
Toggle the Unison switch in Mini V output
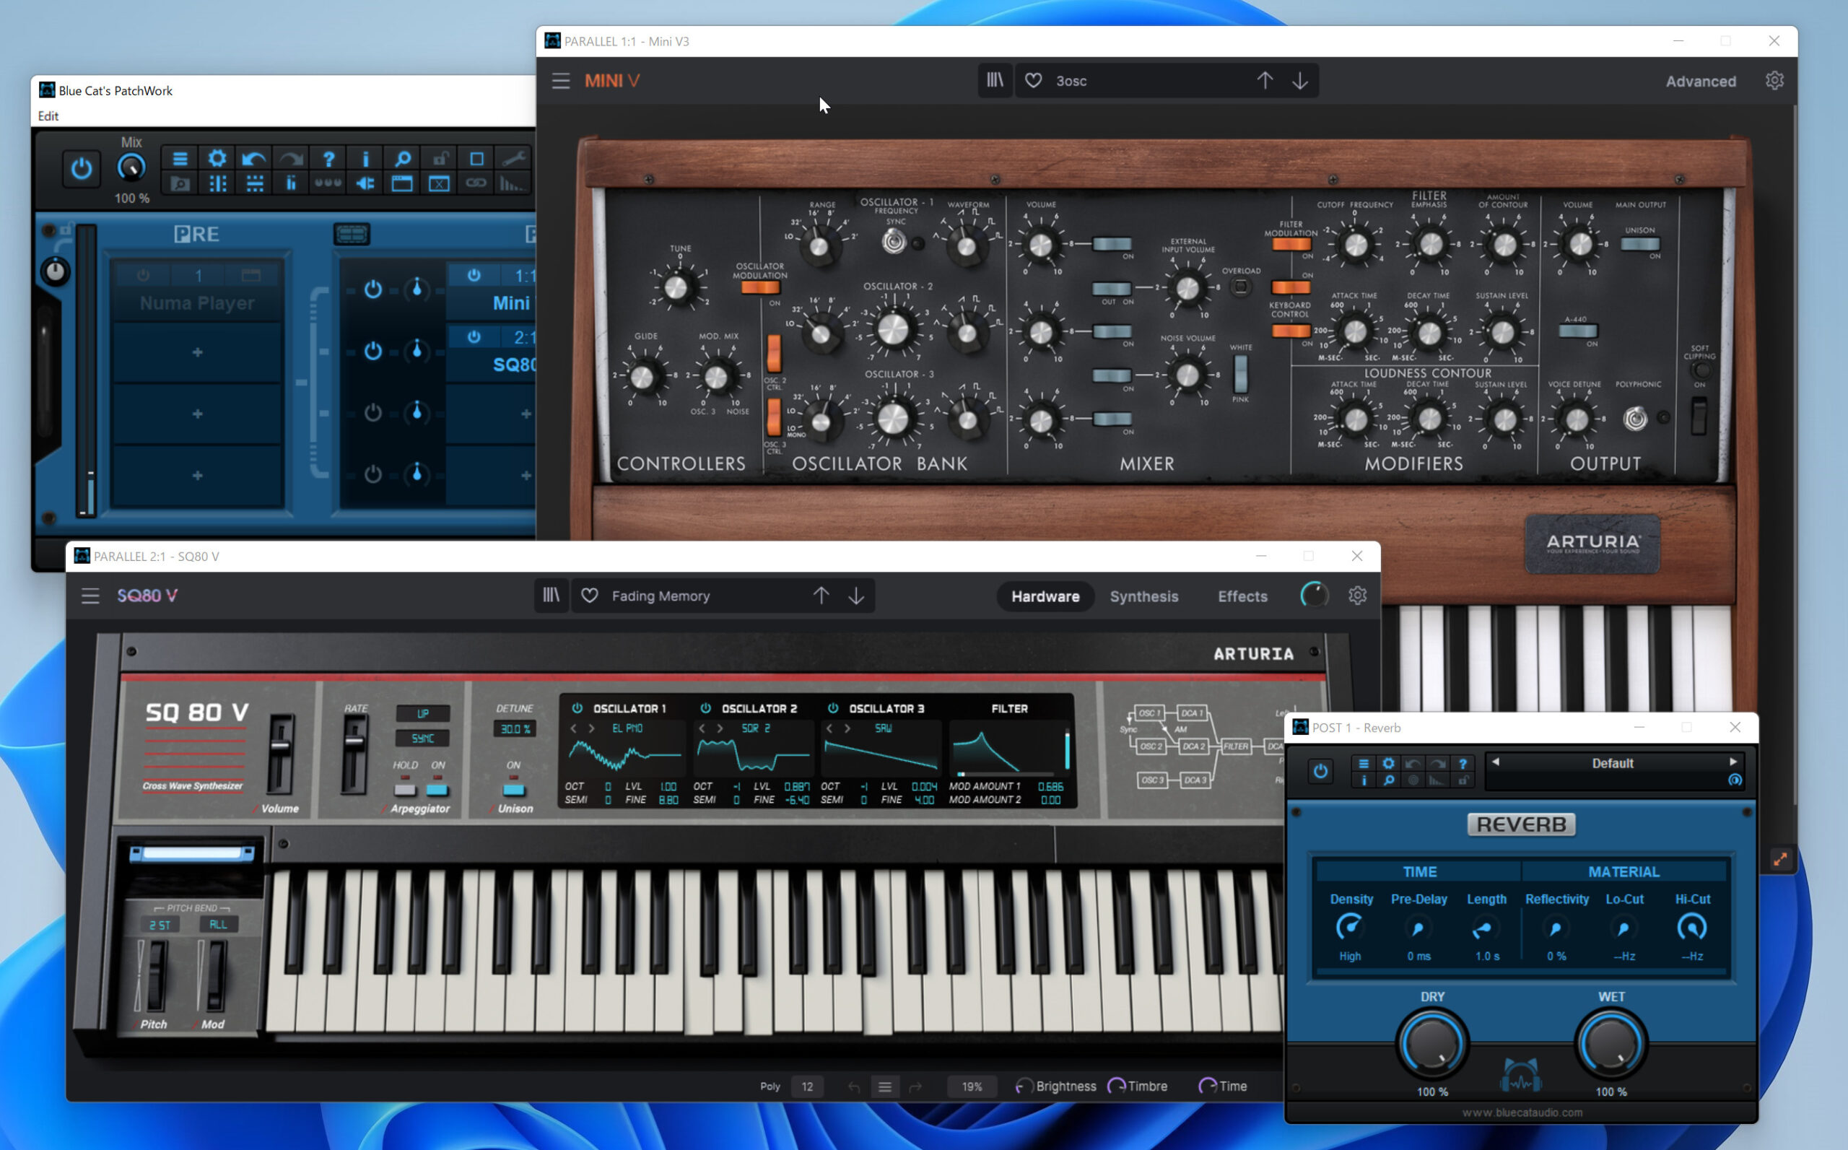[1639, 244]
